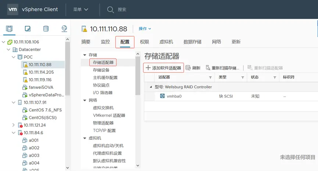This screenshot has width=318, height=171.
Task: Click the inventory tree scrollbar down arrow
Action: click(68, 168)
